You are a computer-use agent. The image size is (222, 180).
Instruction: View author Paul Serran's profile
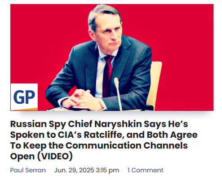click(28, 170)
